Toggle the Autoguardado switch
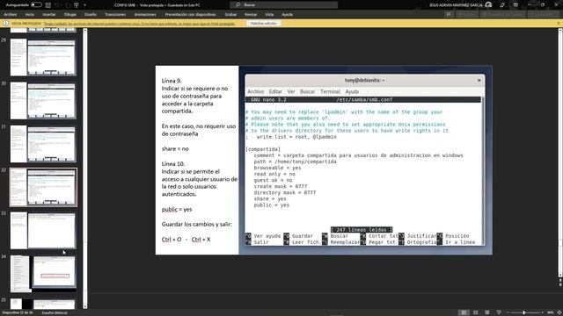 (36, 5)
